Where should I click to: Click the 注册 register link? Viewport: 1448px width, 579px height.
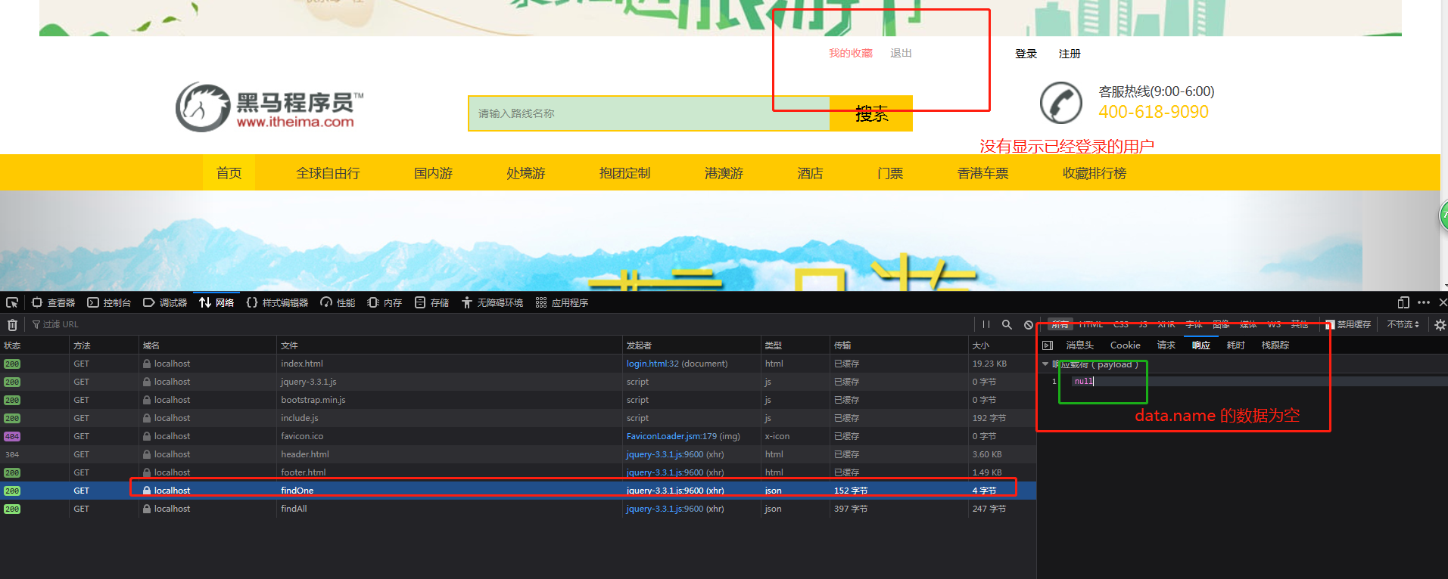(1070, 54)
